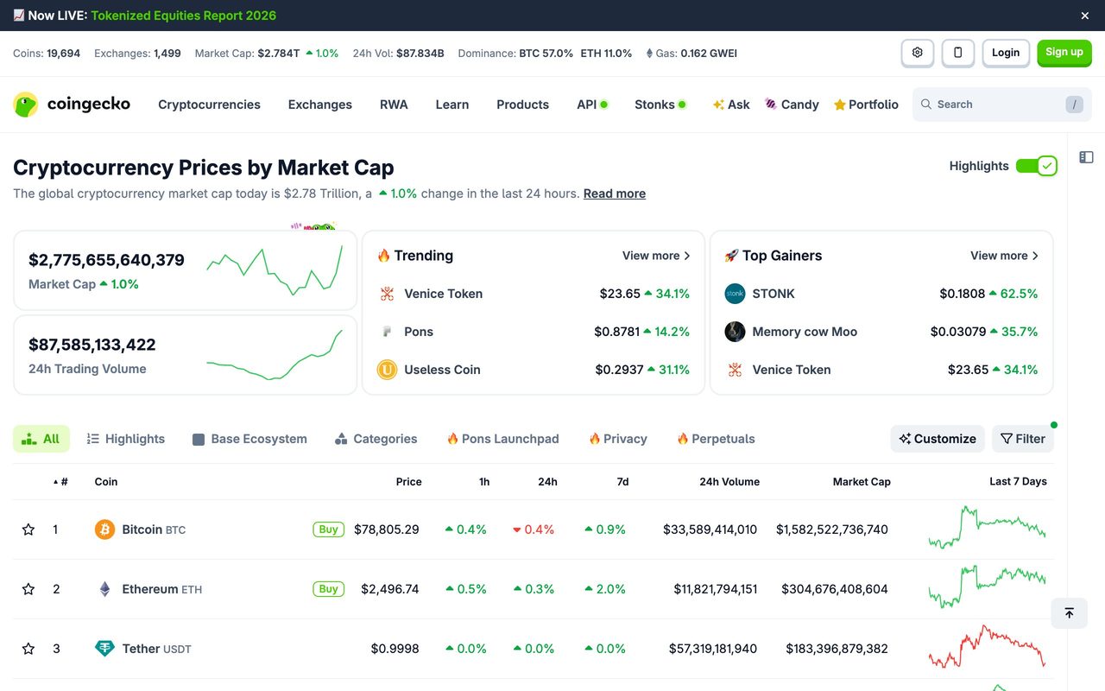Open the Ask AI sparkle item
Viewport: 1105px width, 691px height.
[x=731, y=105]
